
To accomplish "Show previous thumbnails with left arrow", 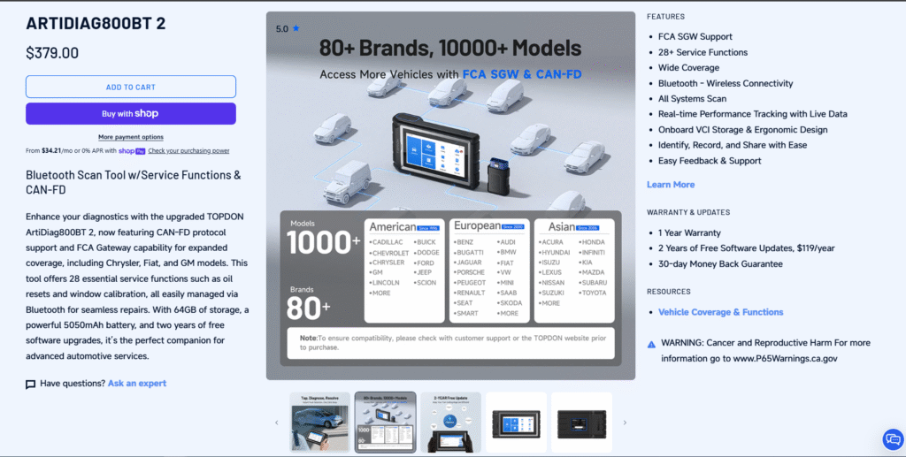I will coord(276,423).
